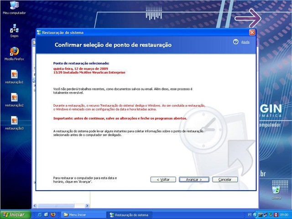The width and height of the screenshot is (292, 219).
Task: Open the Iniciar start menu
Action: click(x=15, y=215)
